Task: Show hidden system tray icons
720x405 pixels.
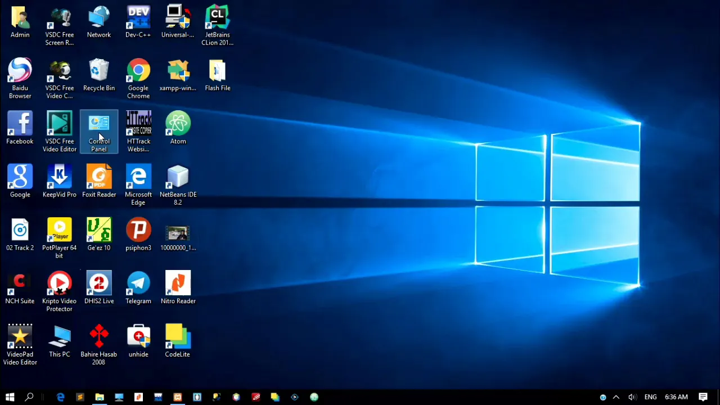Action: [616, 397]
